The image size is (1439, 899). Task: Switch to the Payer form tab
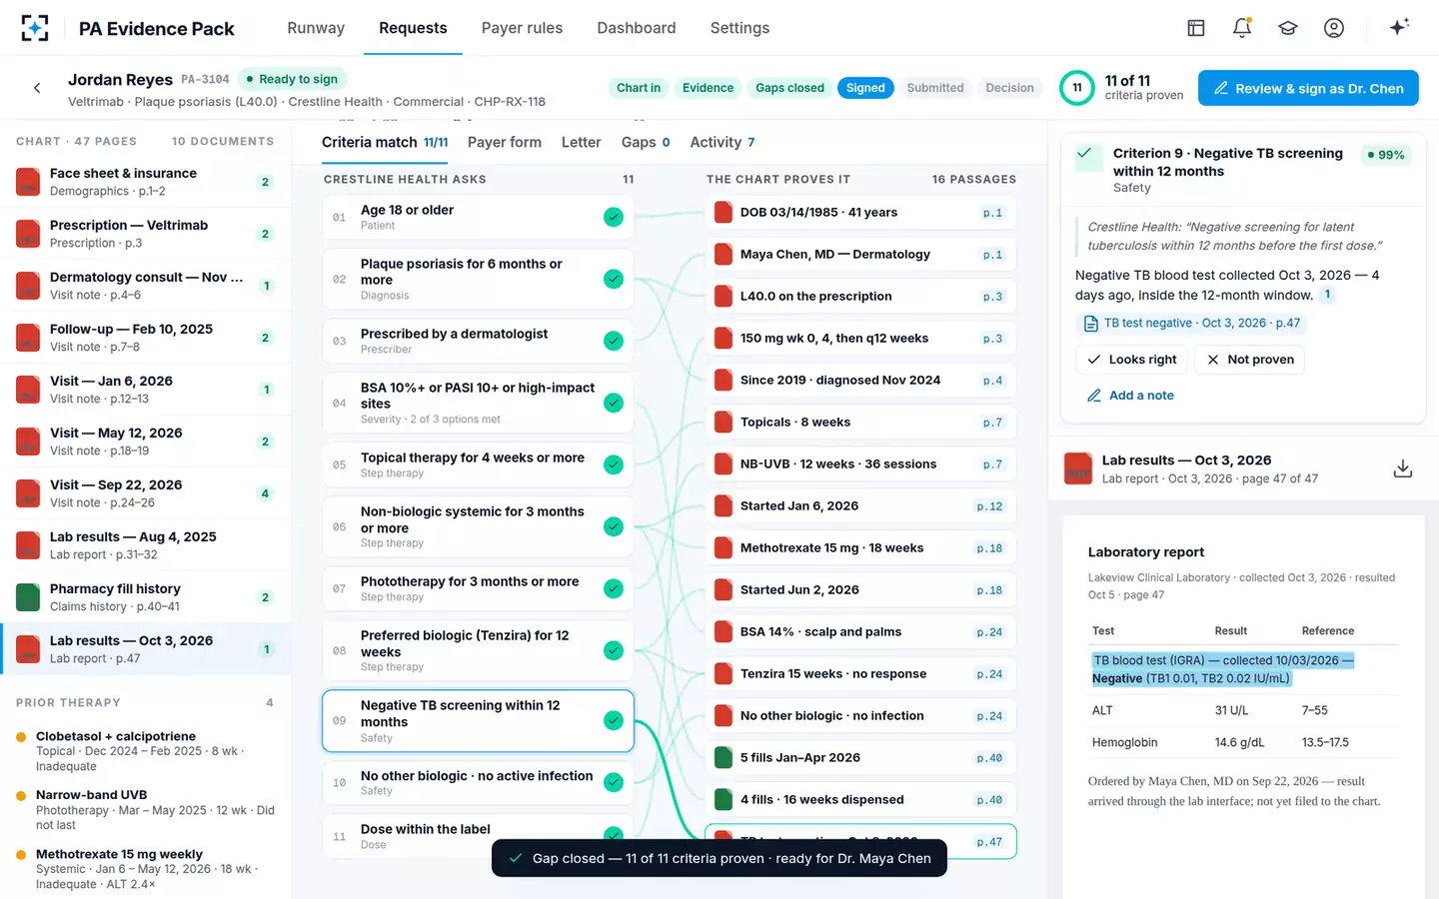[505, 142]
